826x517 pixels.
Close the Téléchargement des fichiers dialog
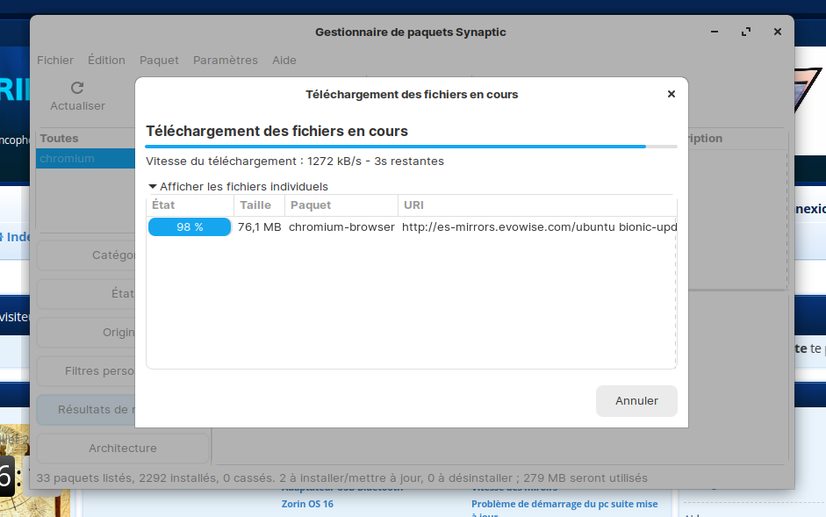point(671,94)
